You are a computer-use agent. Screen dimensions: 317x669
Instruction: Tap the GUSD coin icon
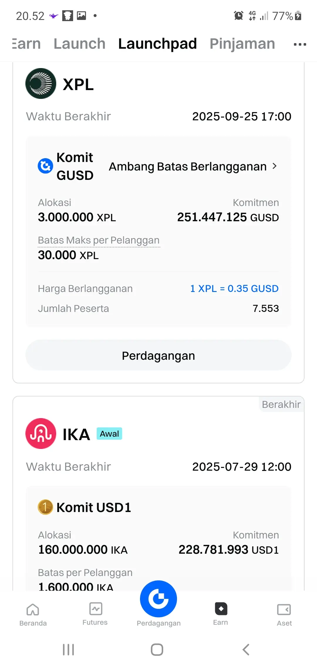click(45, 166)
